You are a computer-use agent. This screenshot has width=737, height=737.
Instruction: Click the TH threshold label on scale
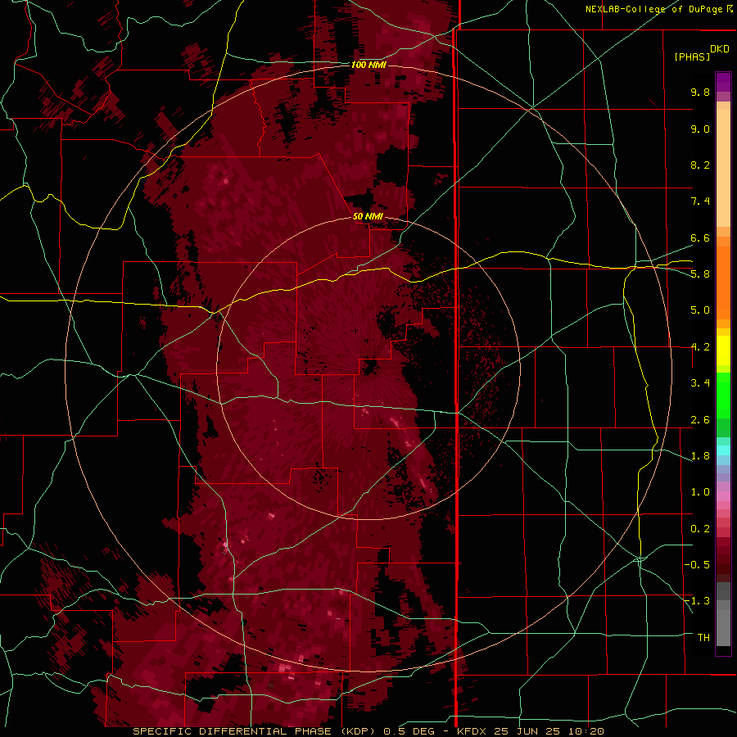click(x=703, y=638)
